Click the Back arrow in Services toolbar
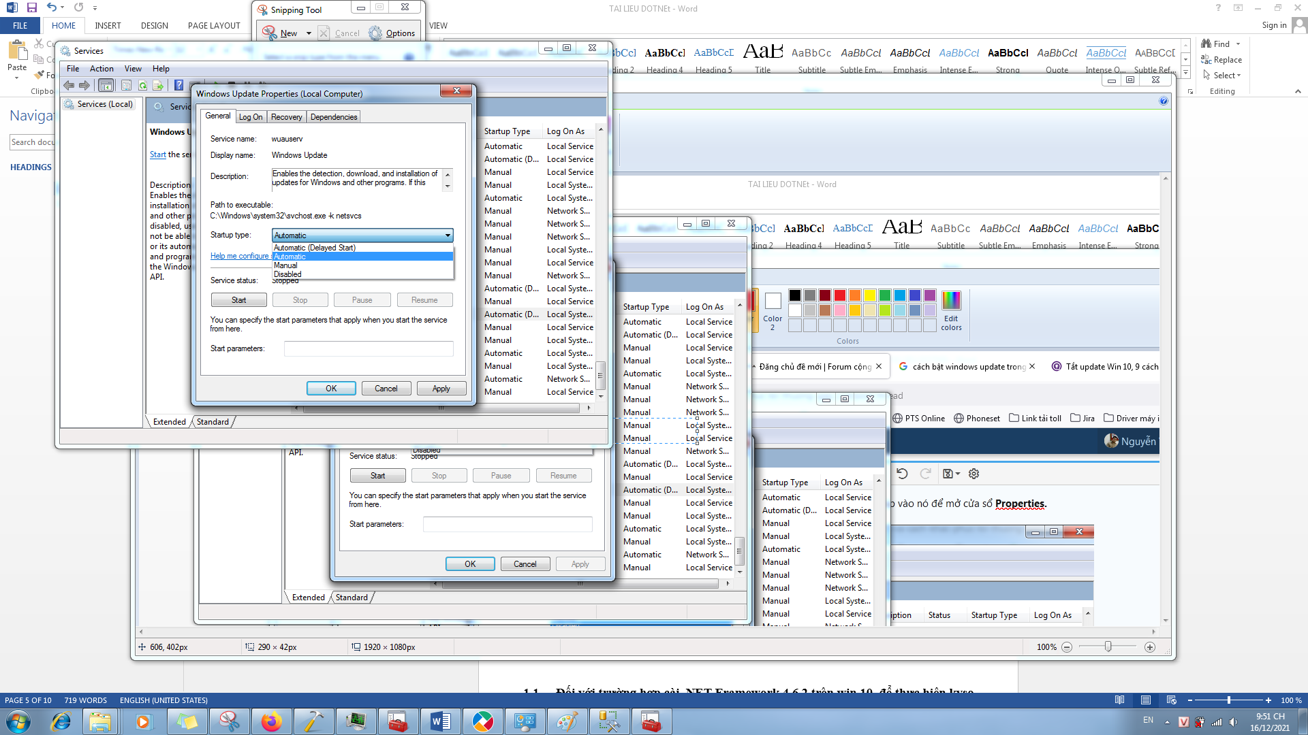 pyautogui.click(x=69, y=85)
